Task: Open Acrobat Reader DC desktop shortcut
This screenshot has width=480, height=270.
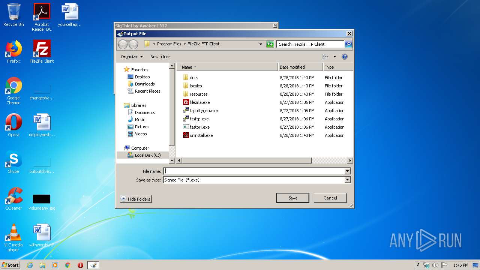Action: click(42, 17)
